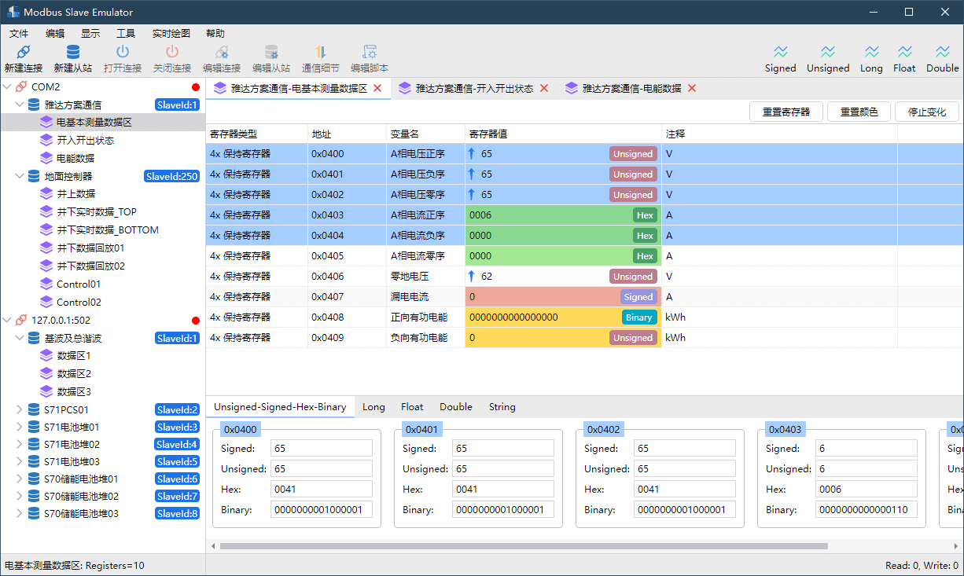964x576 pixels.
Task: Select the Signed waveform icon
Action: 780,52
